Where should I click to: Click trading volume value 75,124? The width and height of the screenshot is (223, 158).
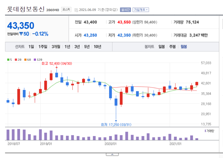(192, 22)
